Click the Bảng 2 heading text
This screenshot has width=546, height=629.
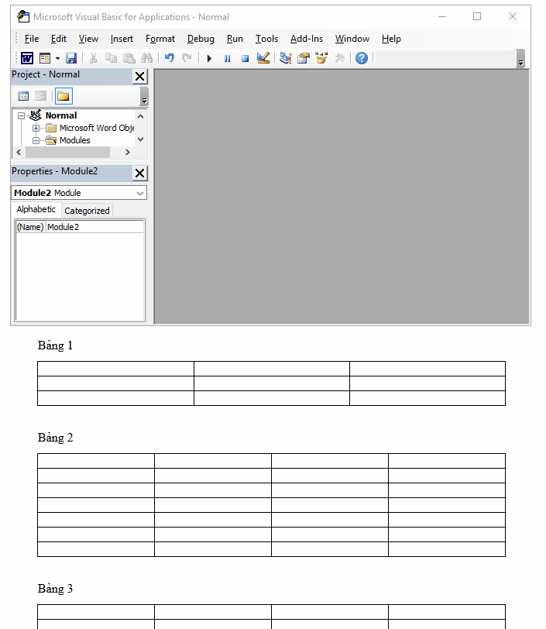[x=55, y=438]
